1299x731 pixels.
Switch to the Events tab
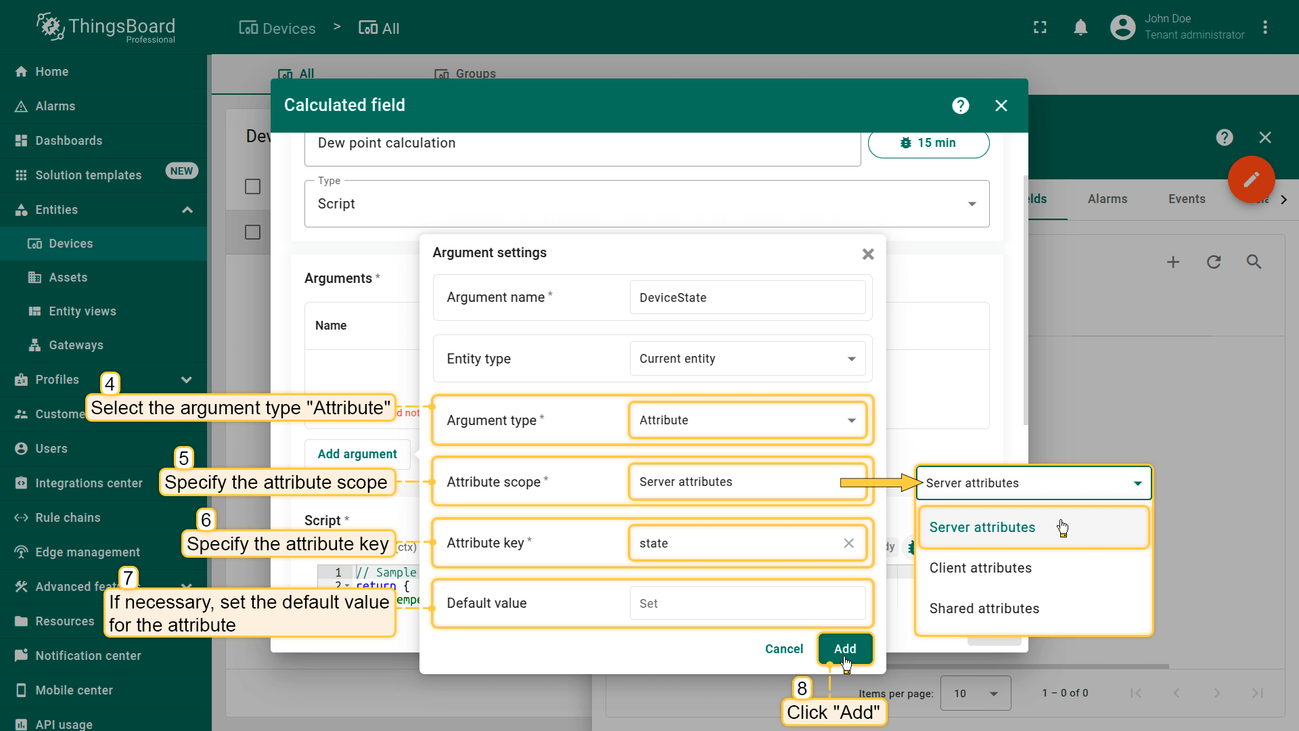(x=1186, y=199)
